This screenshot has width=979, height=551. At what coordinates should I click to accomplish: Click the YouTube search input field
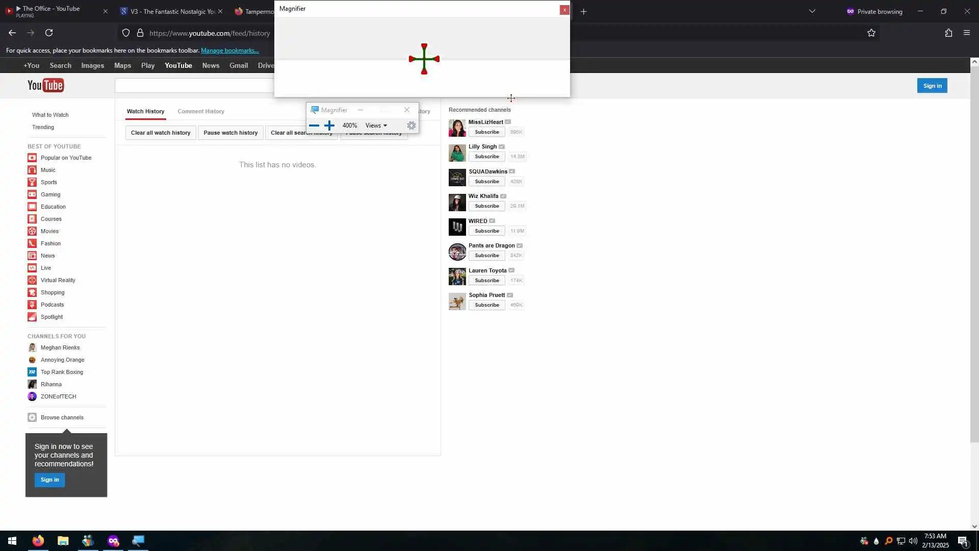coord(194,86)
